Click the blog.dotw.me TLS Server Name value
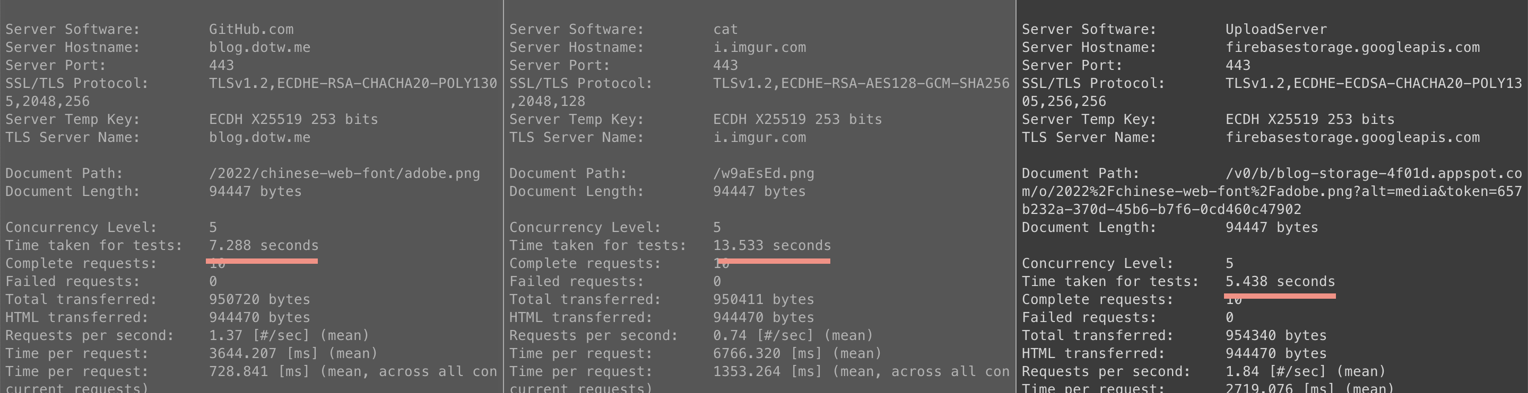Image resolution: width=1528 pixels, height=393 pixels. 259,137
